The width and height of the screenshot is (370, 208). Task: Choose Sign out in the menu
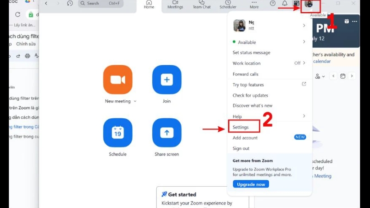coord(241,148)
